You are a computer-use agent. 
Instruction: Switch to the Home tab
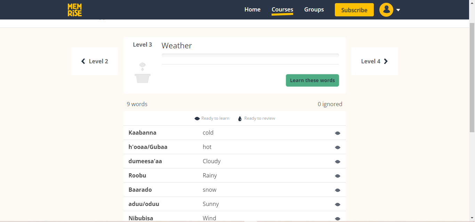252,9
